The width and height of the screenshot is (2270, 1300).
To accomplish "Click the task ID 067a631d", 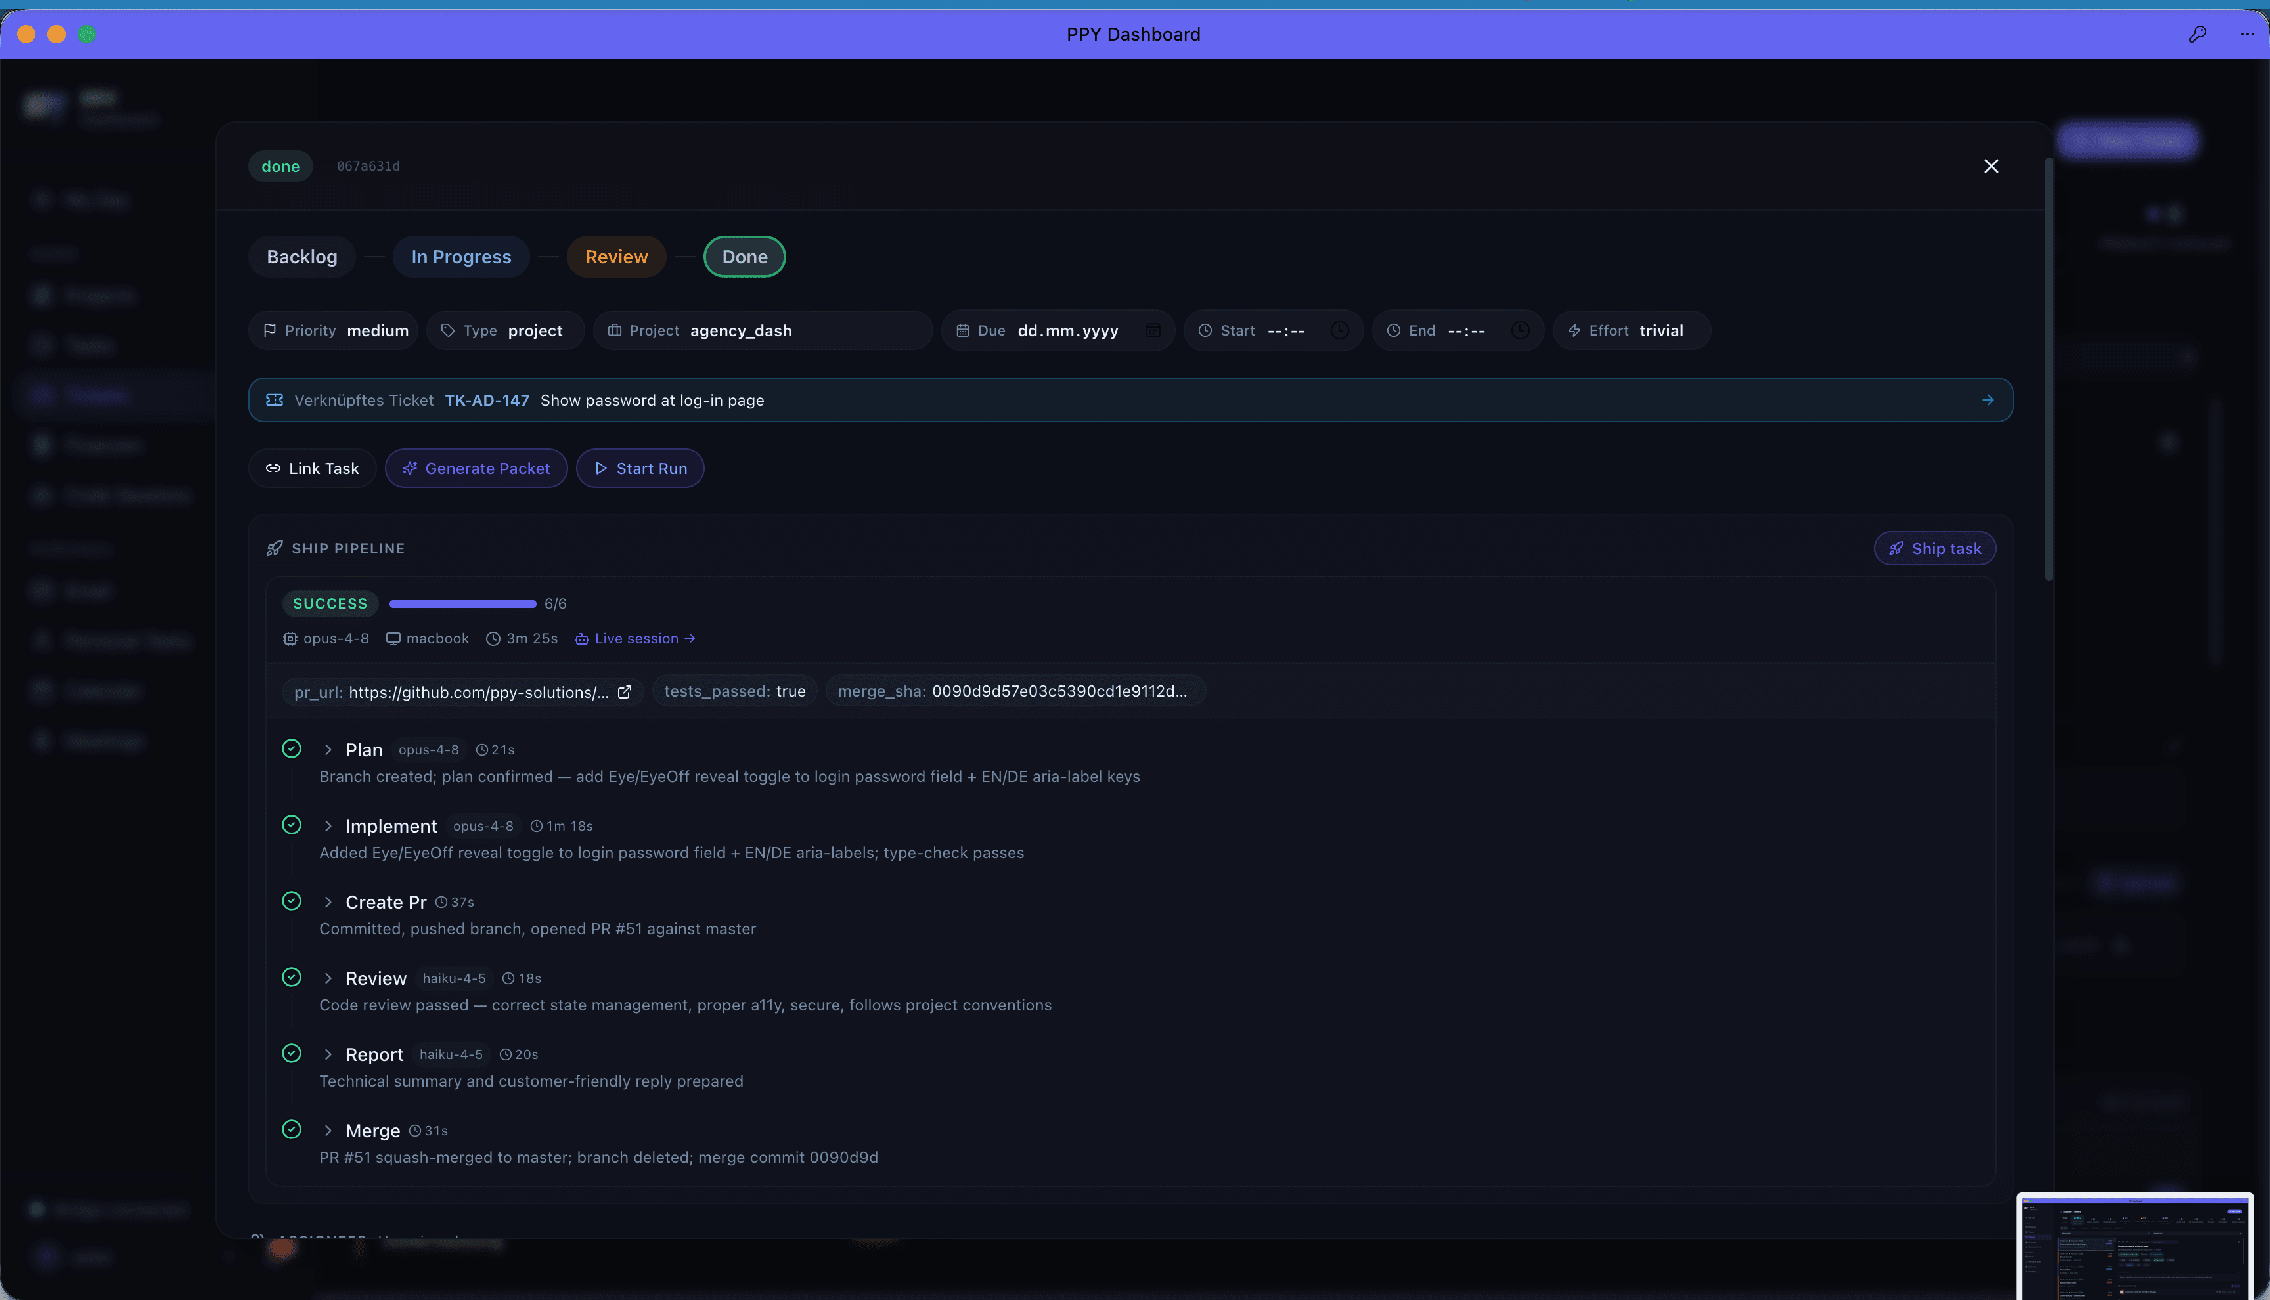I will point(368,166).
